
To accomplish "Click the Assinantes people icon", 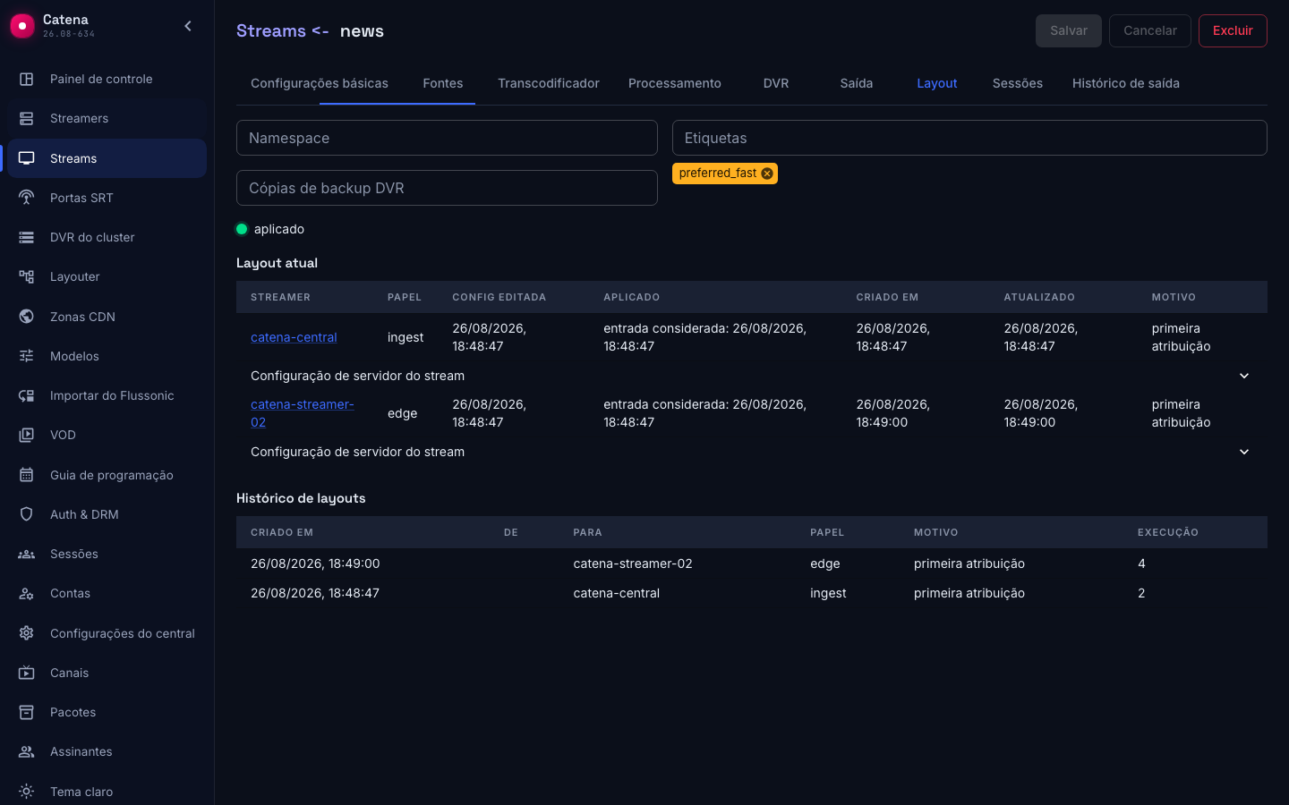I will click(x=27, y=751).
